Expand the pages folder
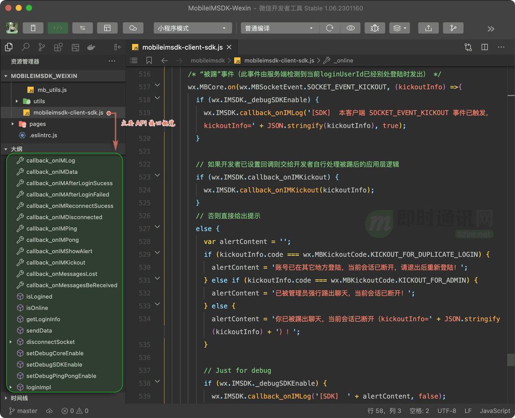 37,124
